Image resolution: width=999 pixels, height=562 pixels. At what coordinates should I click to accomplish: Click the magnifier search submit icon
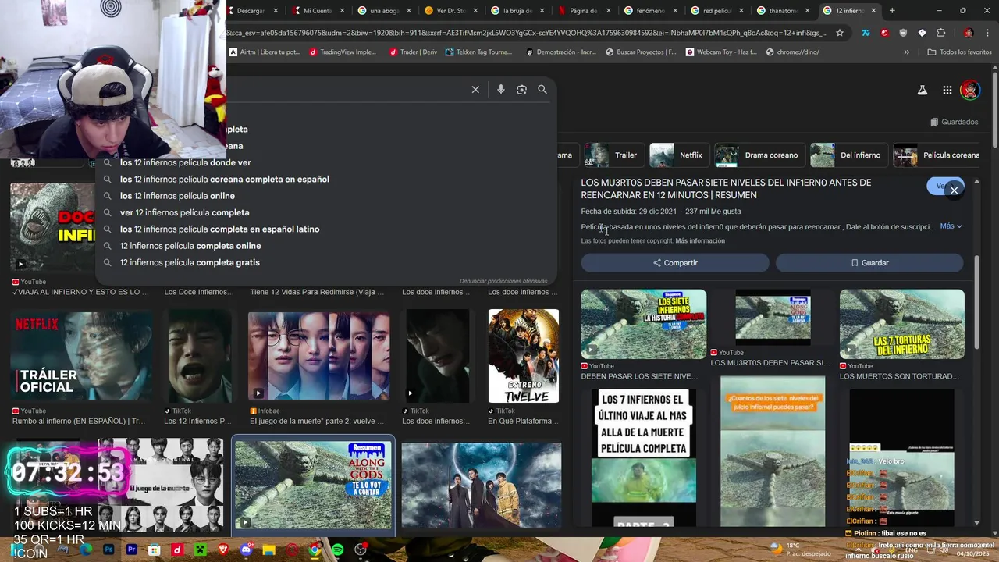tap(542, 90)
